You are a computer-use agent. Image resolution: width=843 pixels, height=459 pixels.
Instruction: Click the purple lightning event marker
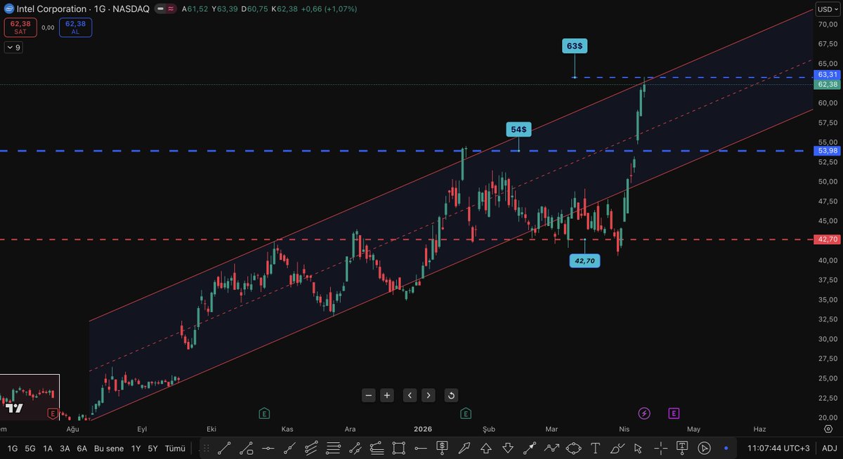click(644, 413)
